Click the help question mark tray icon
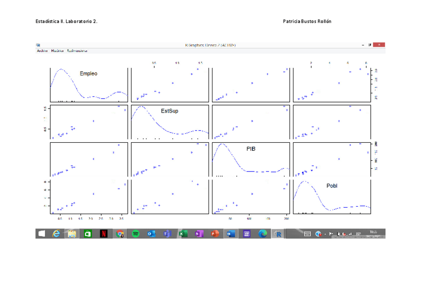 [x=318, y=234]
